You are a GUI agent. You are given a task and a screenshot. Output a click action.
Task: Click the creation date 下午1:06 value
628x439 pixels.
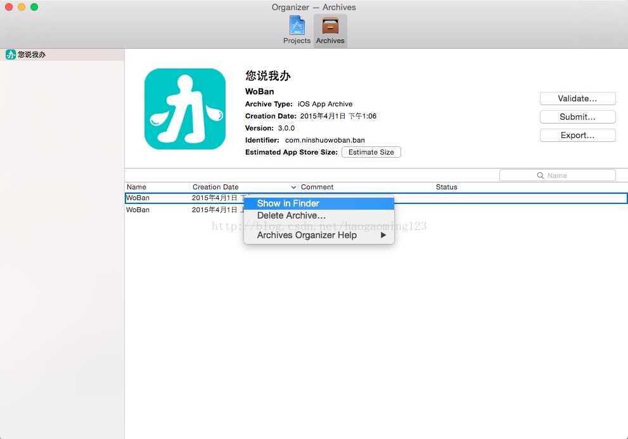click(362, 116)
